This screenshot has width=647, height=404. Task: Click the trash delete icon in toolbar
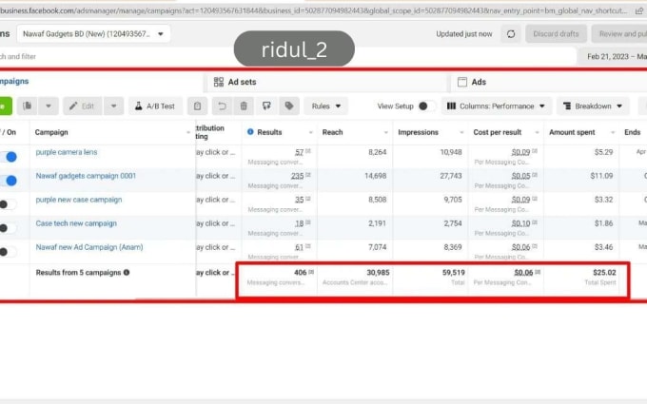(x=244, y=106)
